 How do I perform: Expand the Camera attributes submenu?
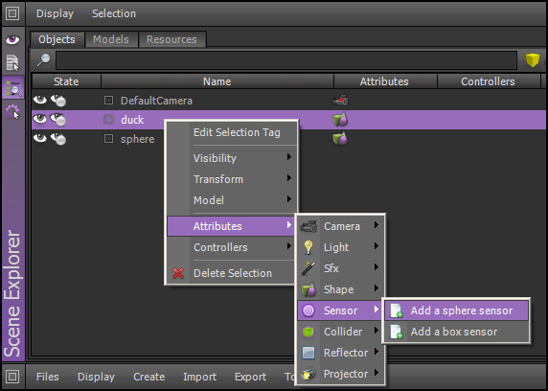pyautogui.click(x=341, y=226)
